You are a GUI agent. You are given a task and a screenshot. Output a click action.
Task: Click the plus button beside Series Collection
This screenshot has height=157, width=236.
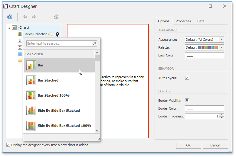click(57, 34)
